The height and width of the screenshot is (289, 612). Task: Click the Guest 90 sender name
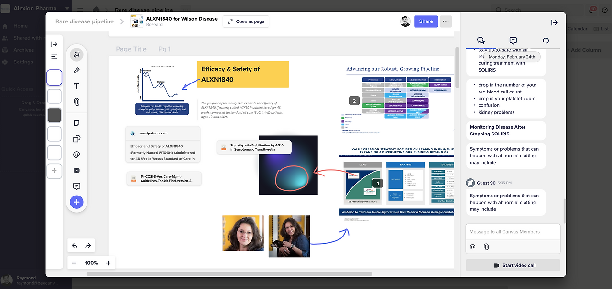(487, 183)
